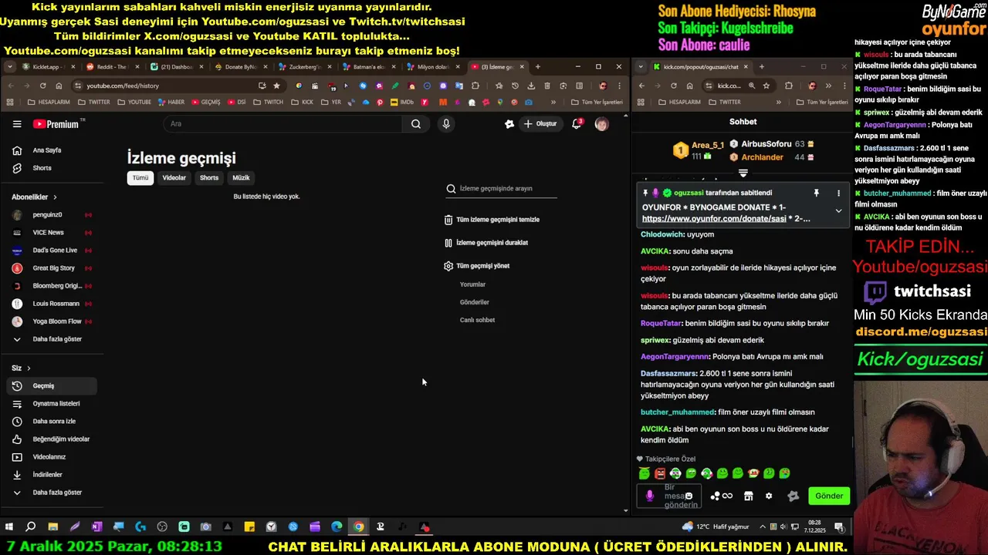Screen dimensions: 988x555
Task: Expand Abonelikler section chevron
Action: tap(55, 197)
